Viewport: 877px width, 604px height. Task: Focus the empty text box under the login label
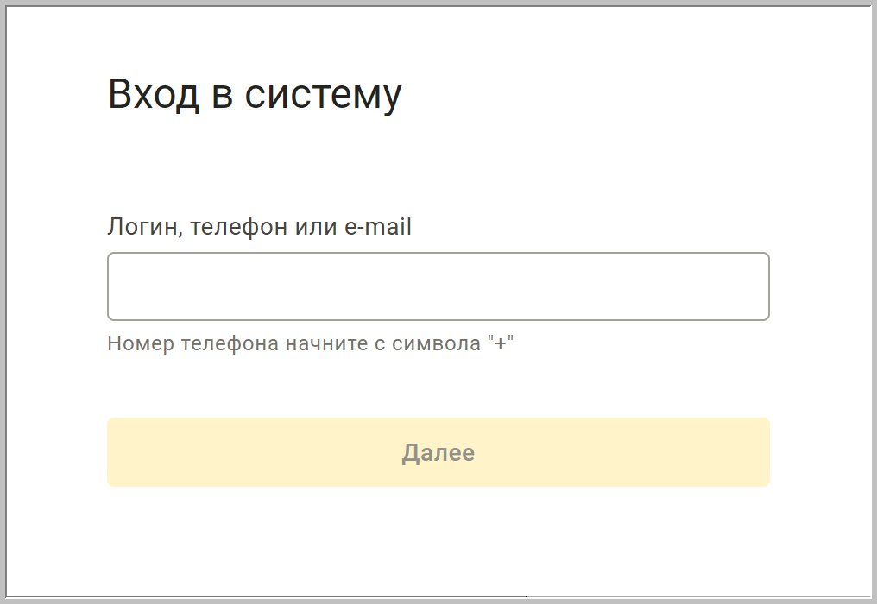438,286
